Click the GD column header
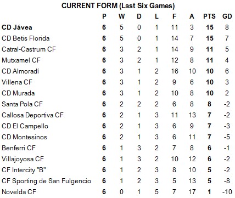This screenshot has height=198, width=235. pyautogui.click(x=227, y=16)
